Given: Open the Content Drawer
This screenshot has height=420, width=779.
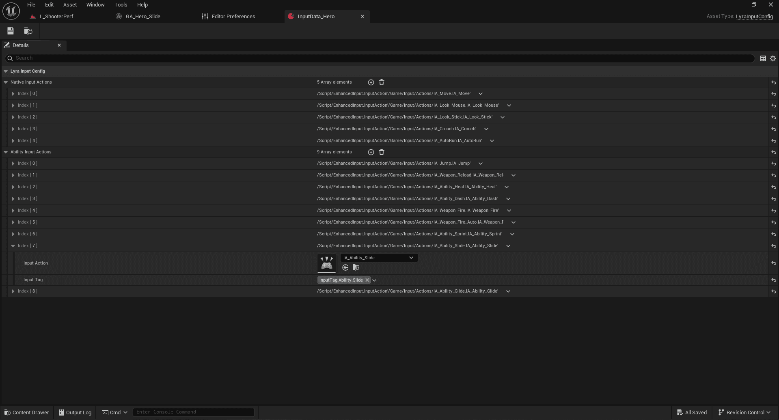Looking at the screenshot, I should (x=26, y=412).
